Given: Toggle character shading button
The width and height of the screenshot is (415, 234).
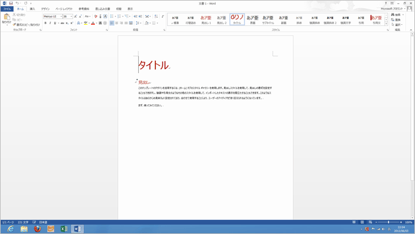Looking at the screenshot, I should (101, 24).
